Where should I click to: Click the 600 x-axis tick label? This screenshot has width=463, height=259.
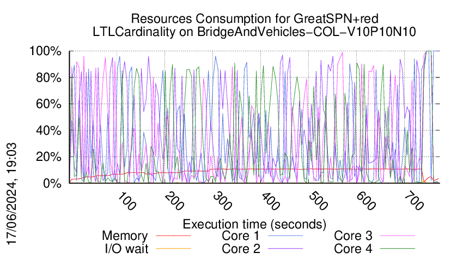tap(366, 201)
